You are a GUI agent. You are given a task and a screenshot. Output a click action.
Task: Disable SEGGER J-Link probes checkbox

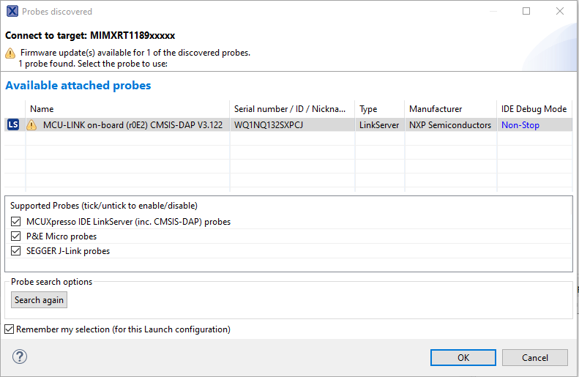(16, 251)
